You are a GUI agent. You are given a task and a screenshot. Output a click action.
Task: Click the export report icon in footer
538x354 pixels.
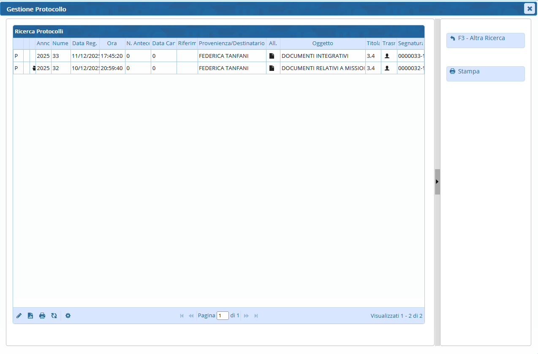pos(30,316)
